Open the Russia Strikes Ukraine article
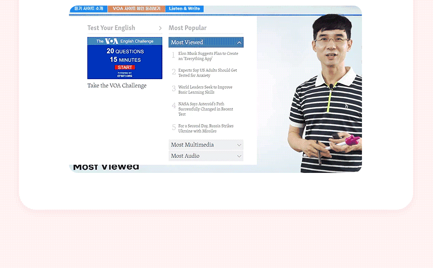The width and height of the screenshot is (433, 268). (x=206, y=128)
